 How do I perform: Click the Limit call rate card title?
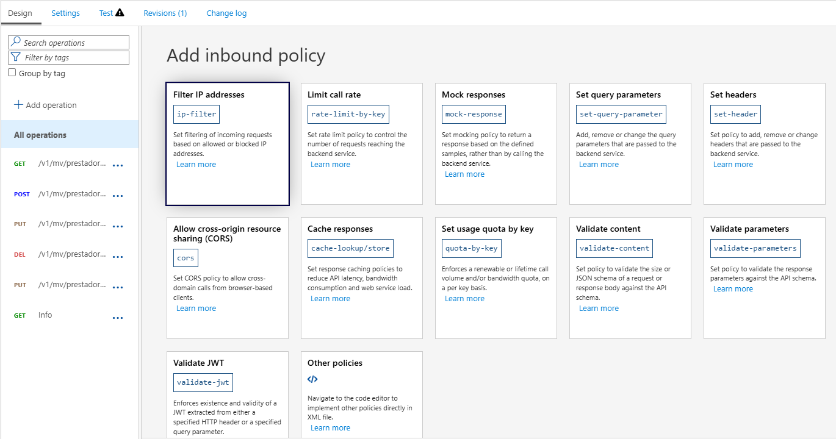click(334, 95)
